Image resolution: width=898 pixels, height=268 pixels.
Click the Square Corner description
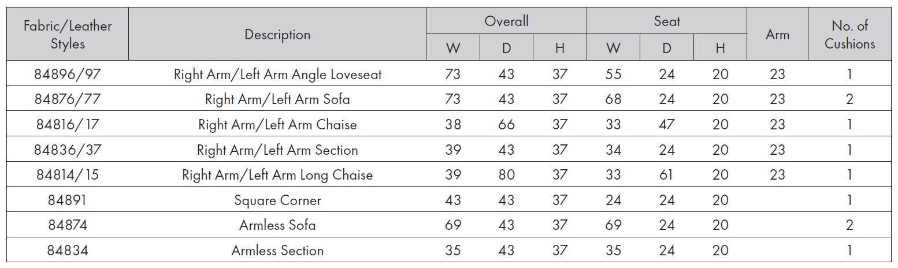click(277, 200)
